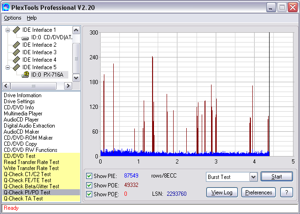Click the device tree scroll right arrow
300x214 pixels.
click(x=68, y=86)
